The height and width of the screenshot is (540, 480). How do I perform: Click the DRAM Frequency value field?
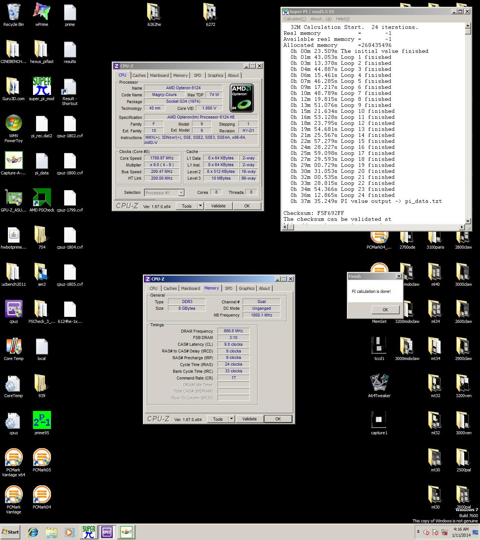[x=233, y=331]
